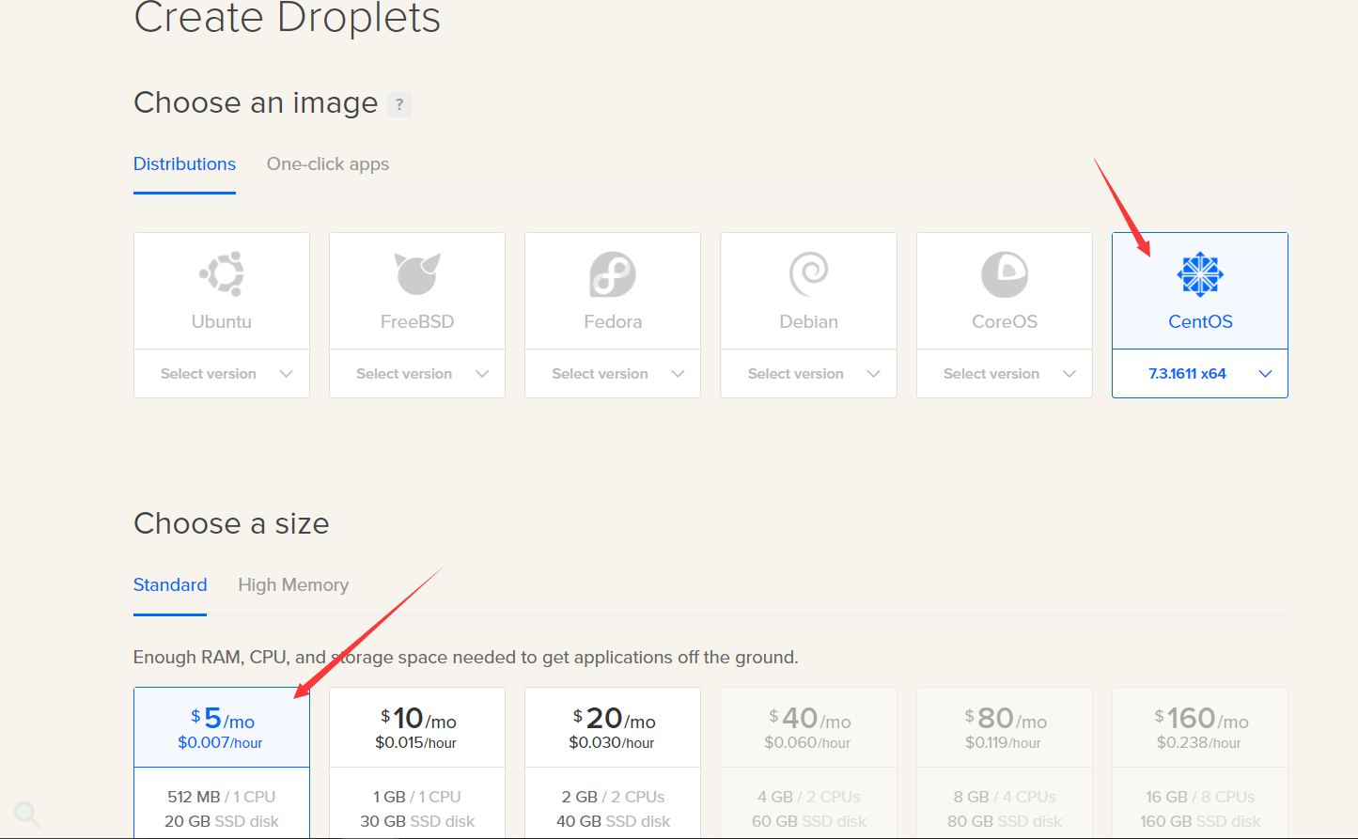The height and width of the screenshot is (839, 1358).
Task: Click the 4 GB / 2 CPUs specs
Action: coord(809,797)
